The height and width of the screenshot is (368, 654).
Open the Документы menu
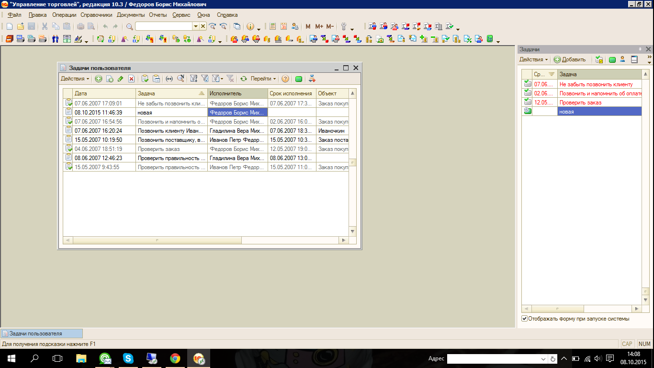point(131,15)
